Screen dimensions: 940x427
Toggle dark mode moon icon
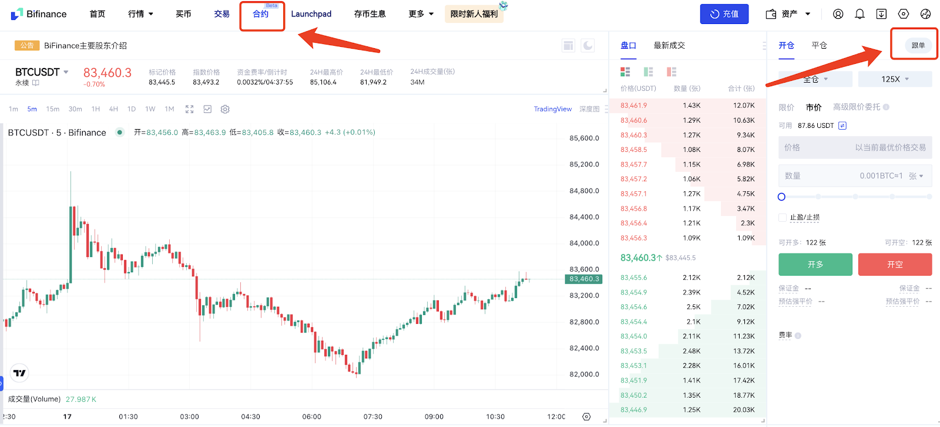[587, 46]
